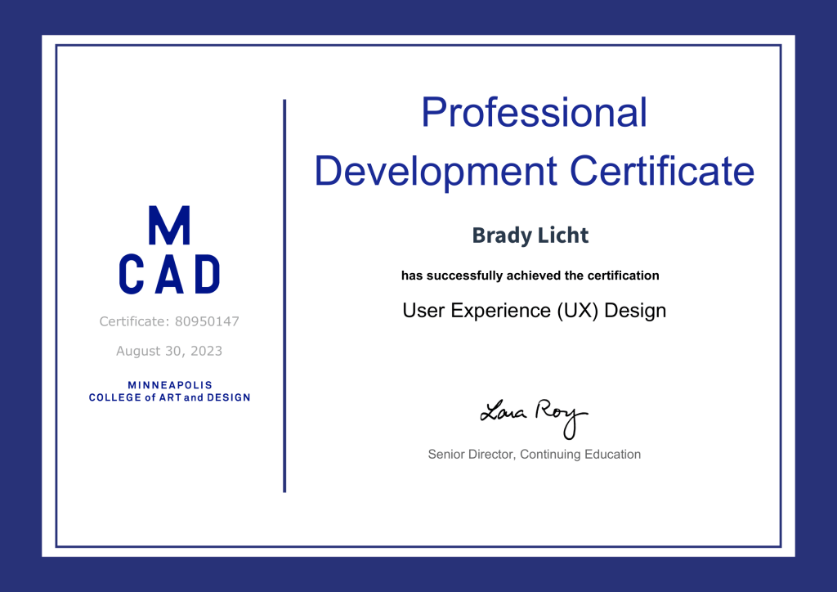Select the word Professional in the title
The width and height of the screenshot is (837, 592).
coord(534,112)
